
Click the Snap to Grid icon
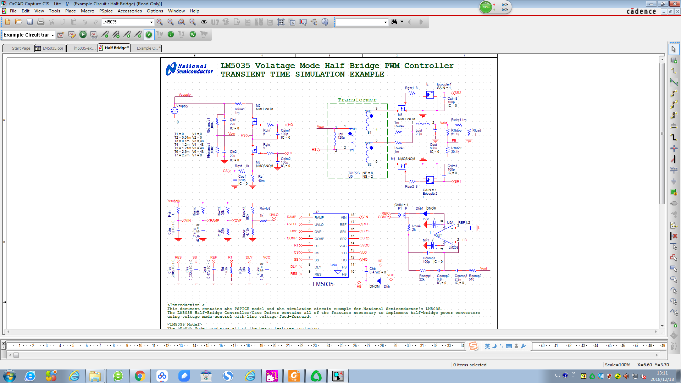281,22
